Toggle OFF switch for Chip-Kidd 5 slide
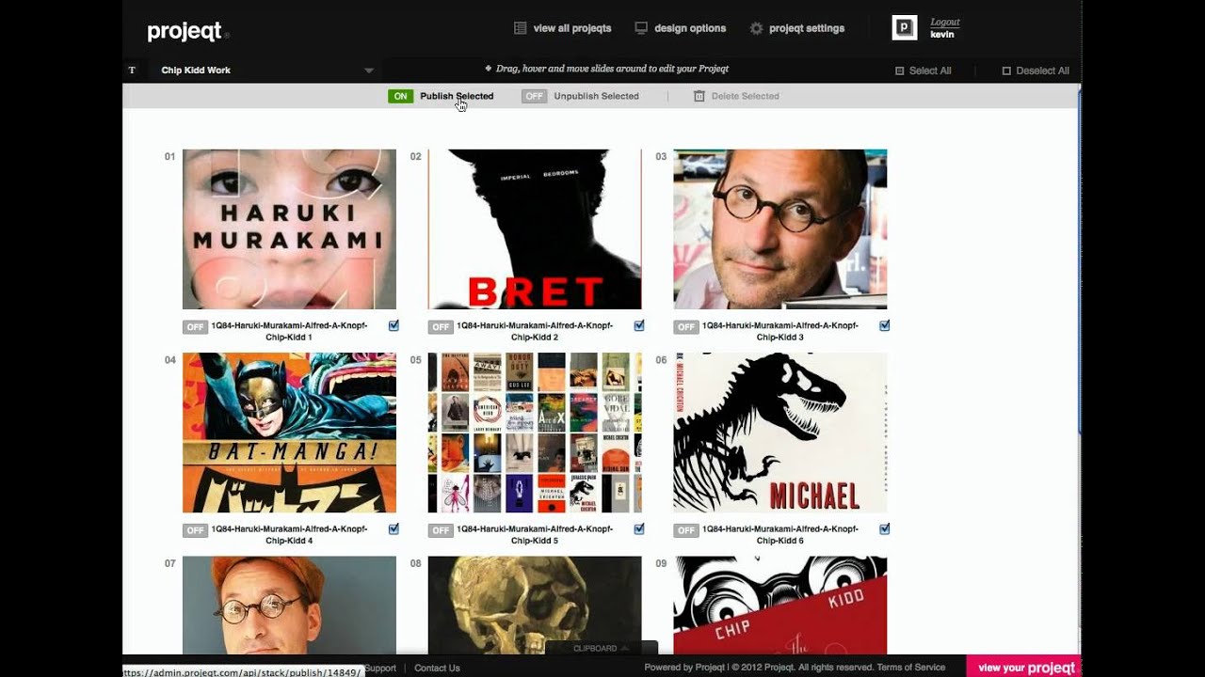This screenshot has height=677, width=1205. (441, 530)
